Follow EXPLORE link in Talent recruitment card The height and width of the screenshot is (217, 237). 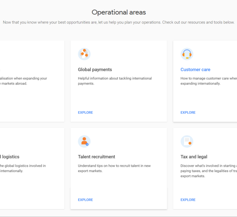click(85, 200)
